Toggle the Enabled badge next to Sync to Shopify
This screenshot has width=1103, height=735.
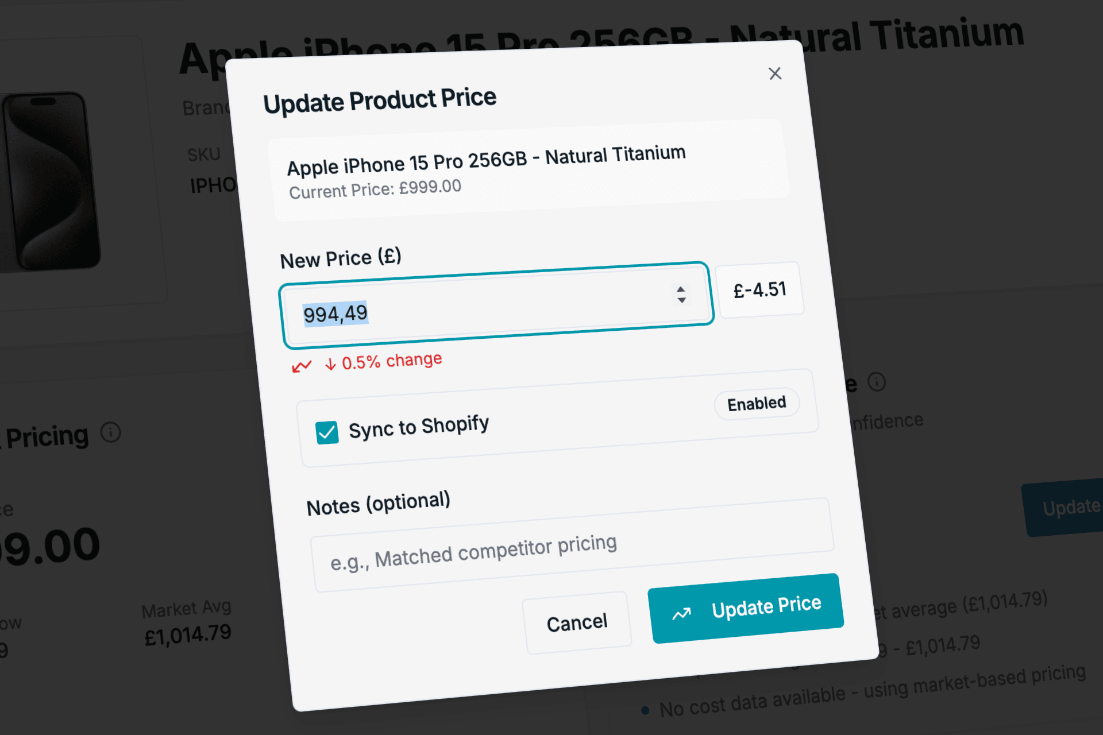pos(756,403)
